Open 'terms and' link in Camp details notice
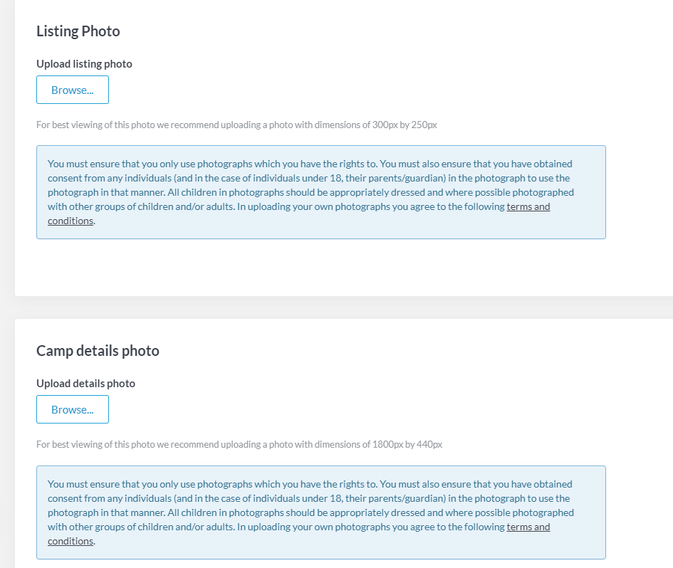 tap(528, 527)
